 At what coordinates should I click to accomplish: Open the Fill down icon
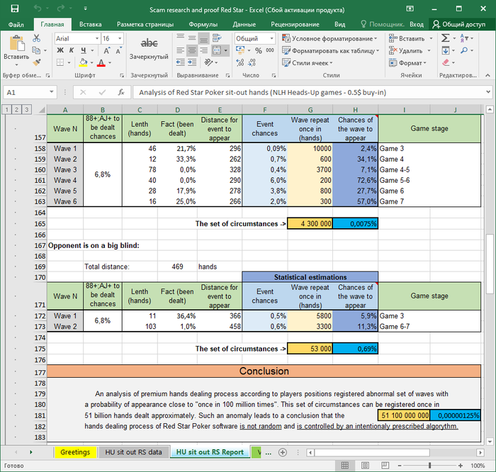tap(446, 50)
